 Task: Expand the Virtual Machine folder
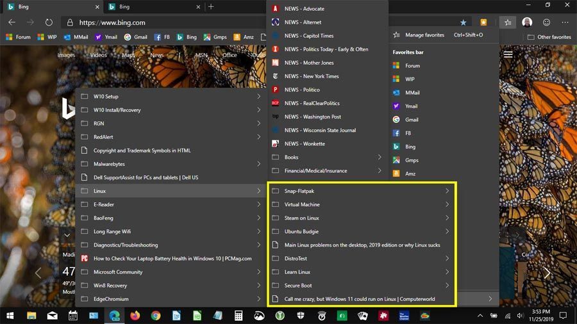(362, 205)
